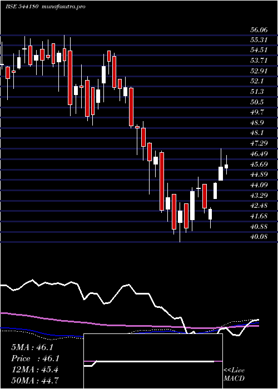278x389 pixels.
Task: Select the 41.68 price level
Action: coord(259,216)
